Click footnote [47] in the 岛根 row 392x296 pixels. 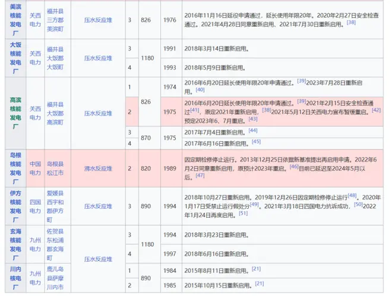(200, 176)
